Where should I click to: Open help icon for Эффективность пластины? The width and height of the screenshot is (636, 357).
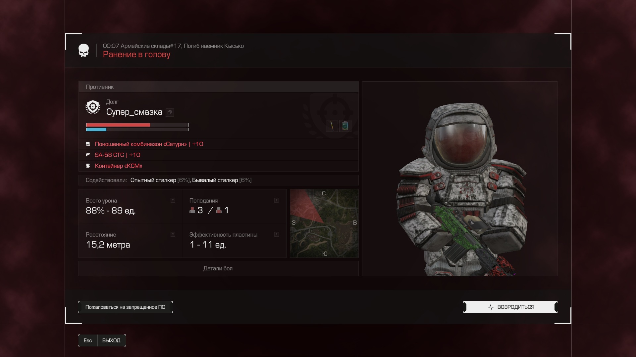(277, 234)
